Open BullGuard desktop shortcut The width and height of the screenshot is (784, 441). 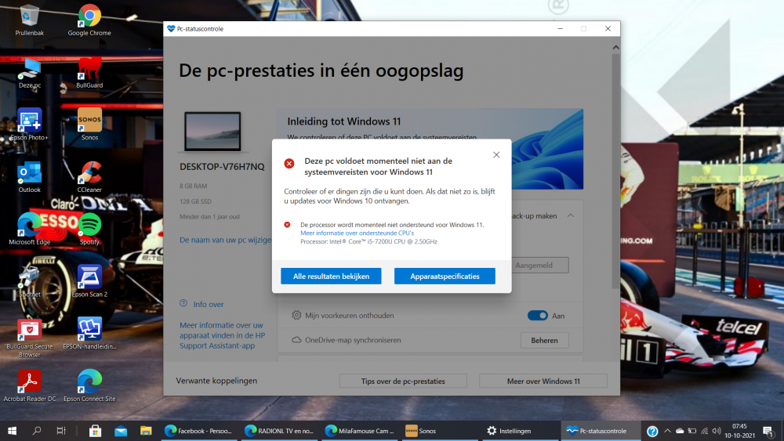click(89, 73)
